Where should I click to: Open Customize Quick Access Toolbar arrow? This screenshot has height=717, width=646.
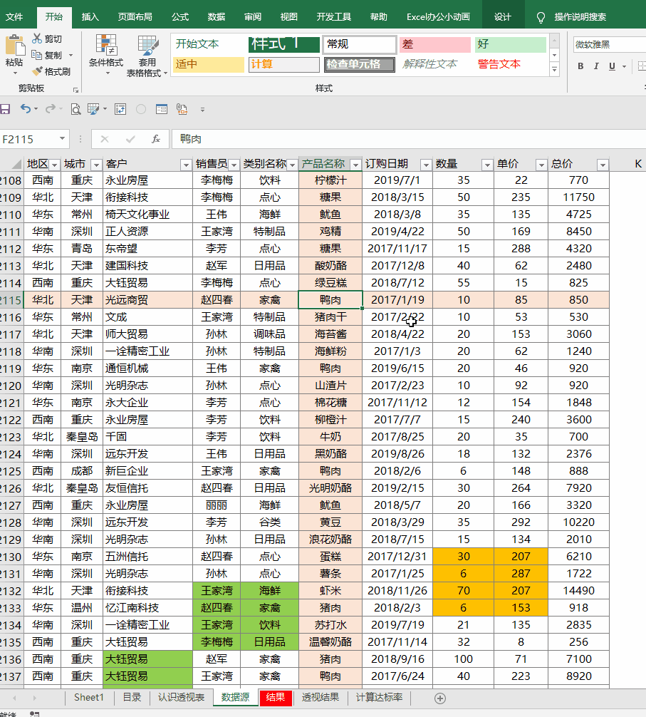202,109
